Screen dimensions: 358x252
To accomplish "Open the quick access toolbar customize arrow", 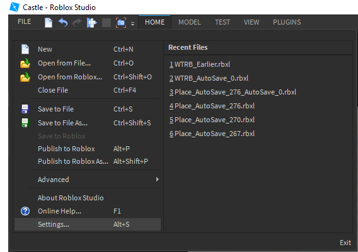I will pos(132,24).
